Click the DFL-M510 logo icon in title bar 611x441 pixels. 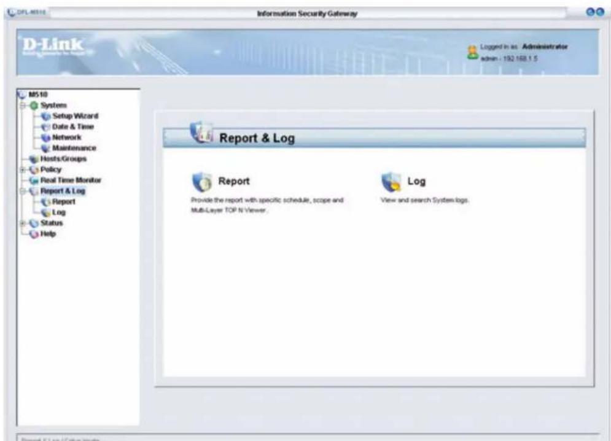(11, 12)
